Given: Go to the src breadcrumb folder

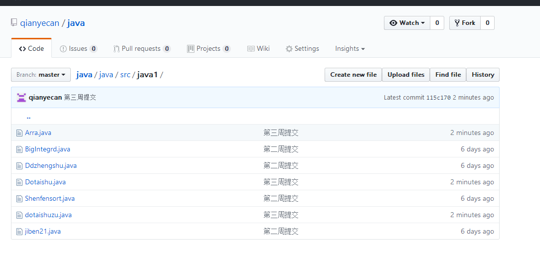Looking at the screenshot, I should 125,75.
